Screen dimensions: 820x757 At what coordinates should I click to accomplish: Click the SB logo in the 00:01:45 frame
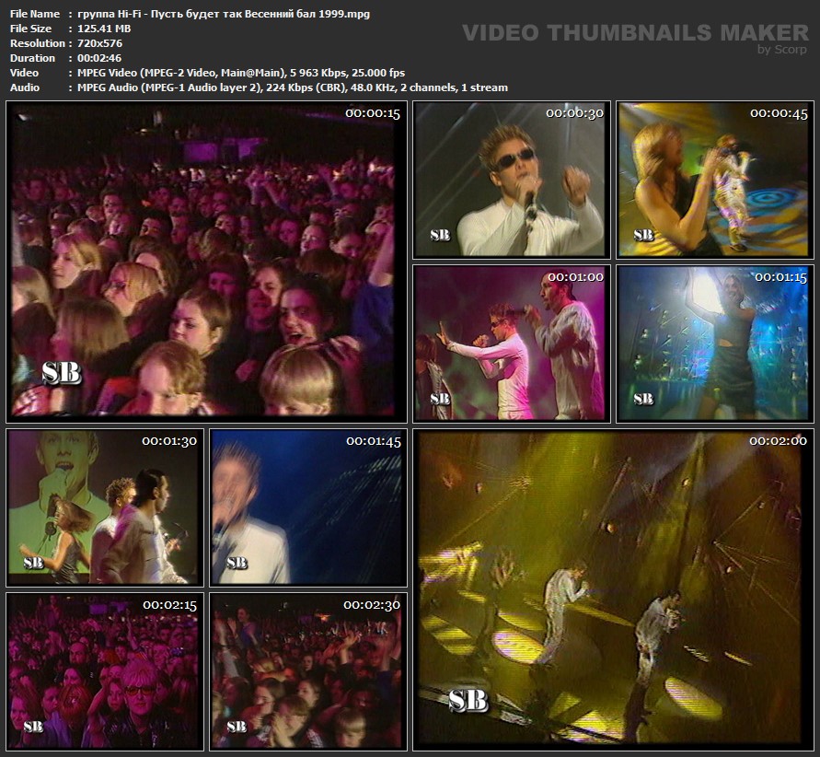tap(237, 562)
